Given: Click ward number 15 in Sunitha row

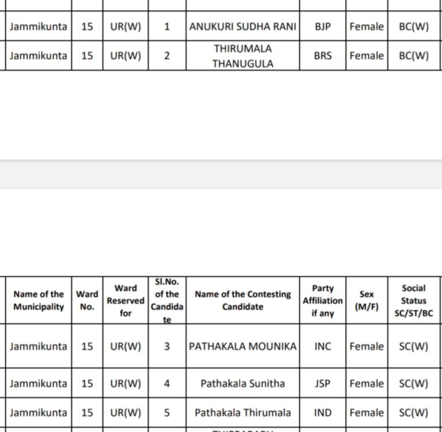Looking at the screenshot, I should click(x=87, y=383).
